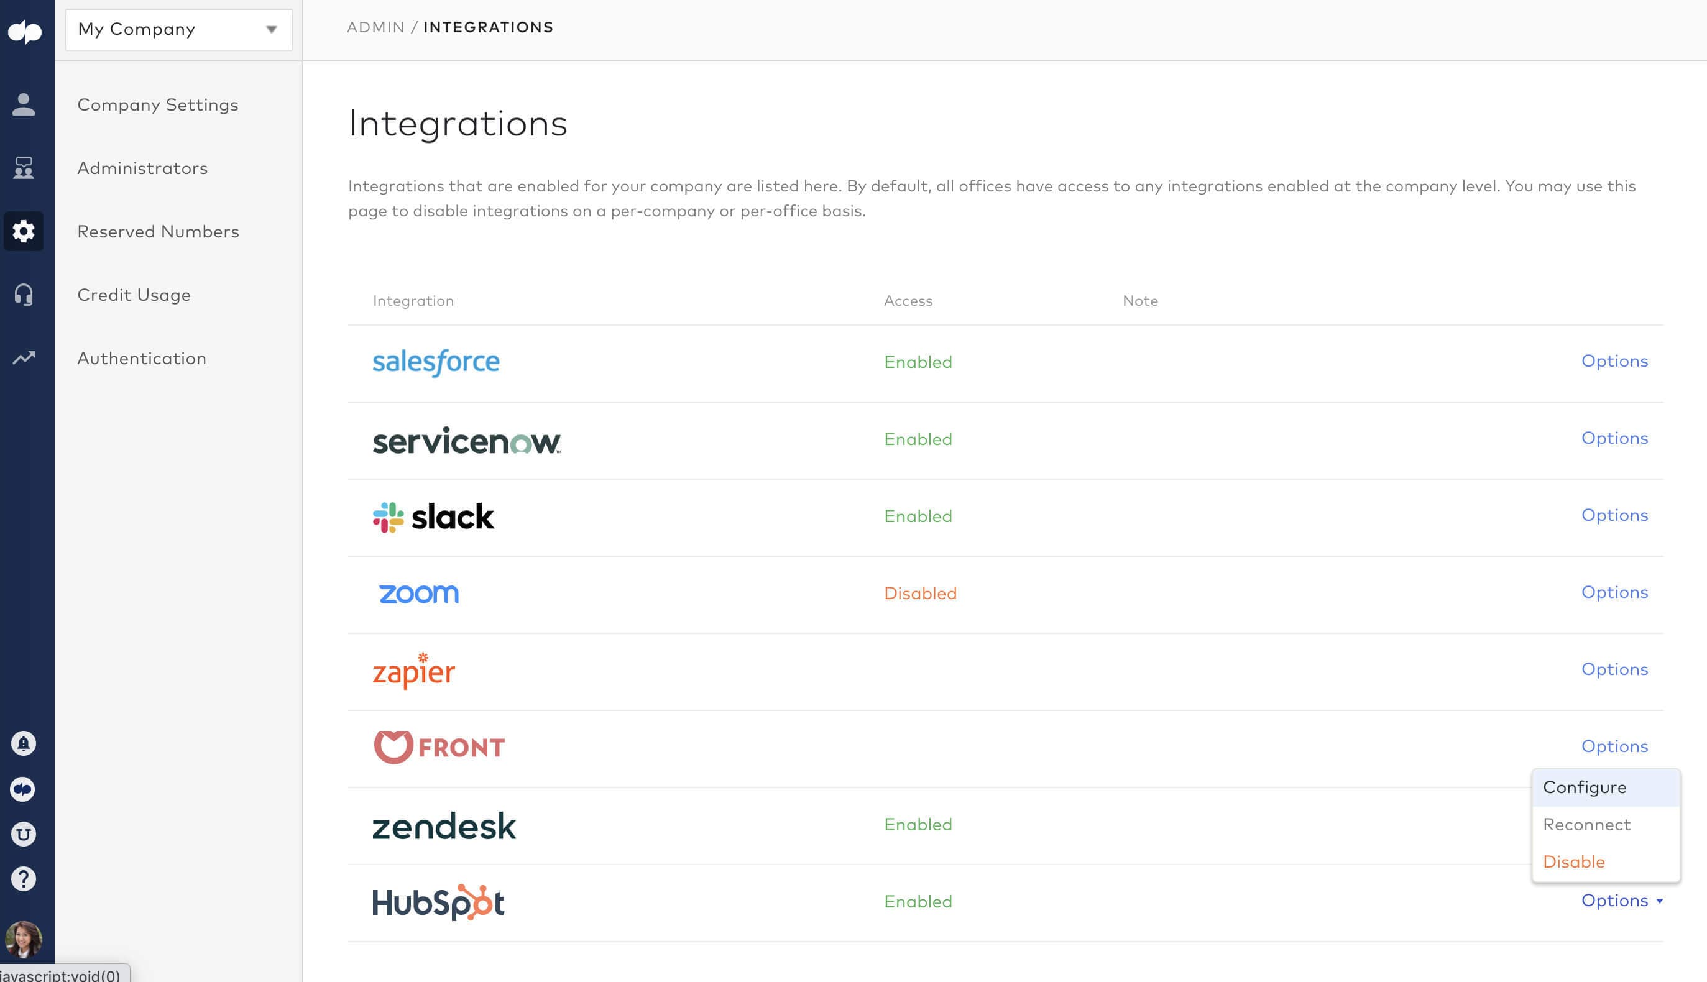Open Options for Salesforce
The width and height of the screenshot is (1707, 982).
1614,361
